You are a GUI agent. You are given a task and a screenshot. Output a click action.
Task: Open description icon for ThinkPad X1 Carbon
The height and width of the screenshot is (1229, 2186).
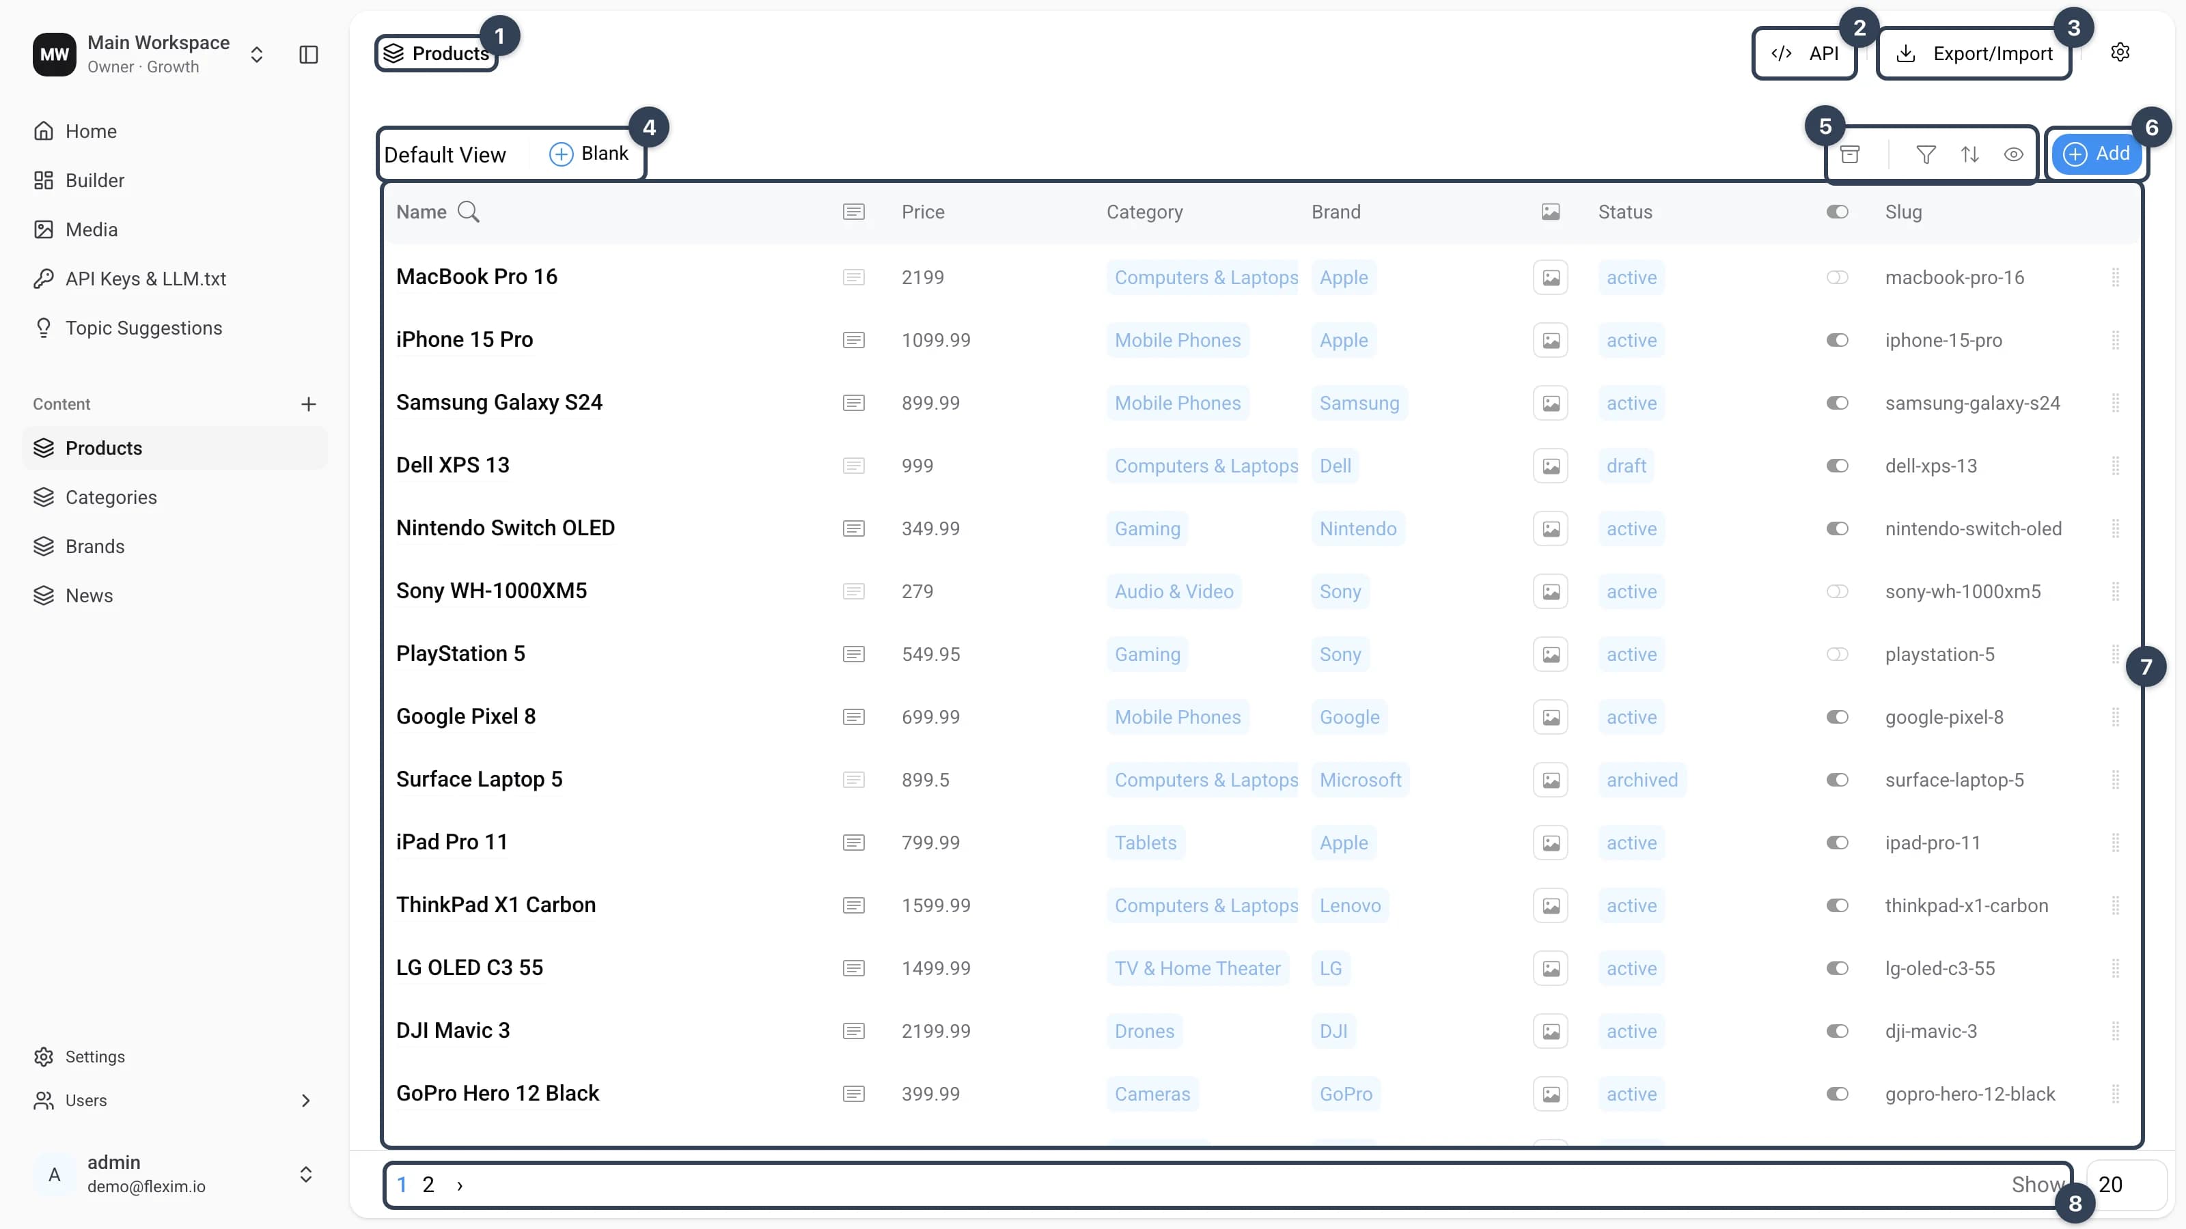(x=854, y=906)
